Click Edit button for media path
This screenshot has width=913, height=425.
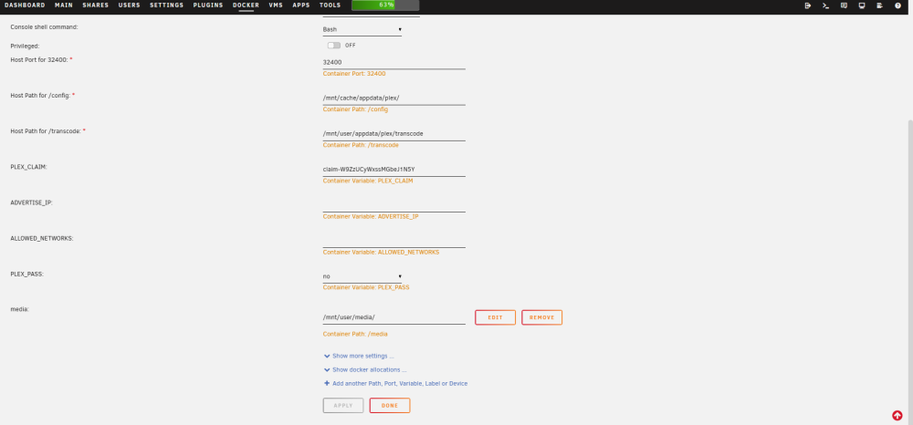pyautogui.click(x=495, y=317)
